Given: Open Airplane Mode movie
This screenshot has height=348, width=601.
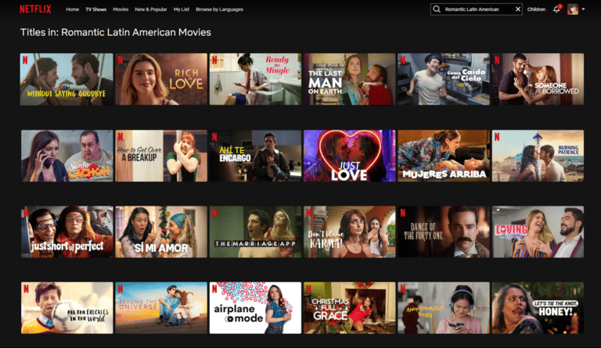Looking at the screenshot, I should point(255,308).
